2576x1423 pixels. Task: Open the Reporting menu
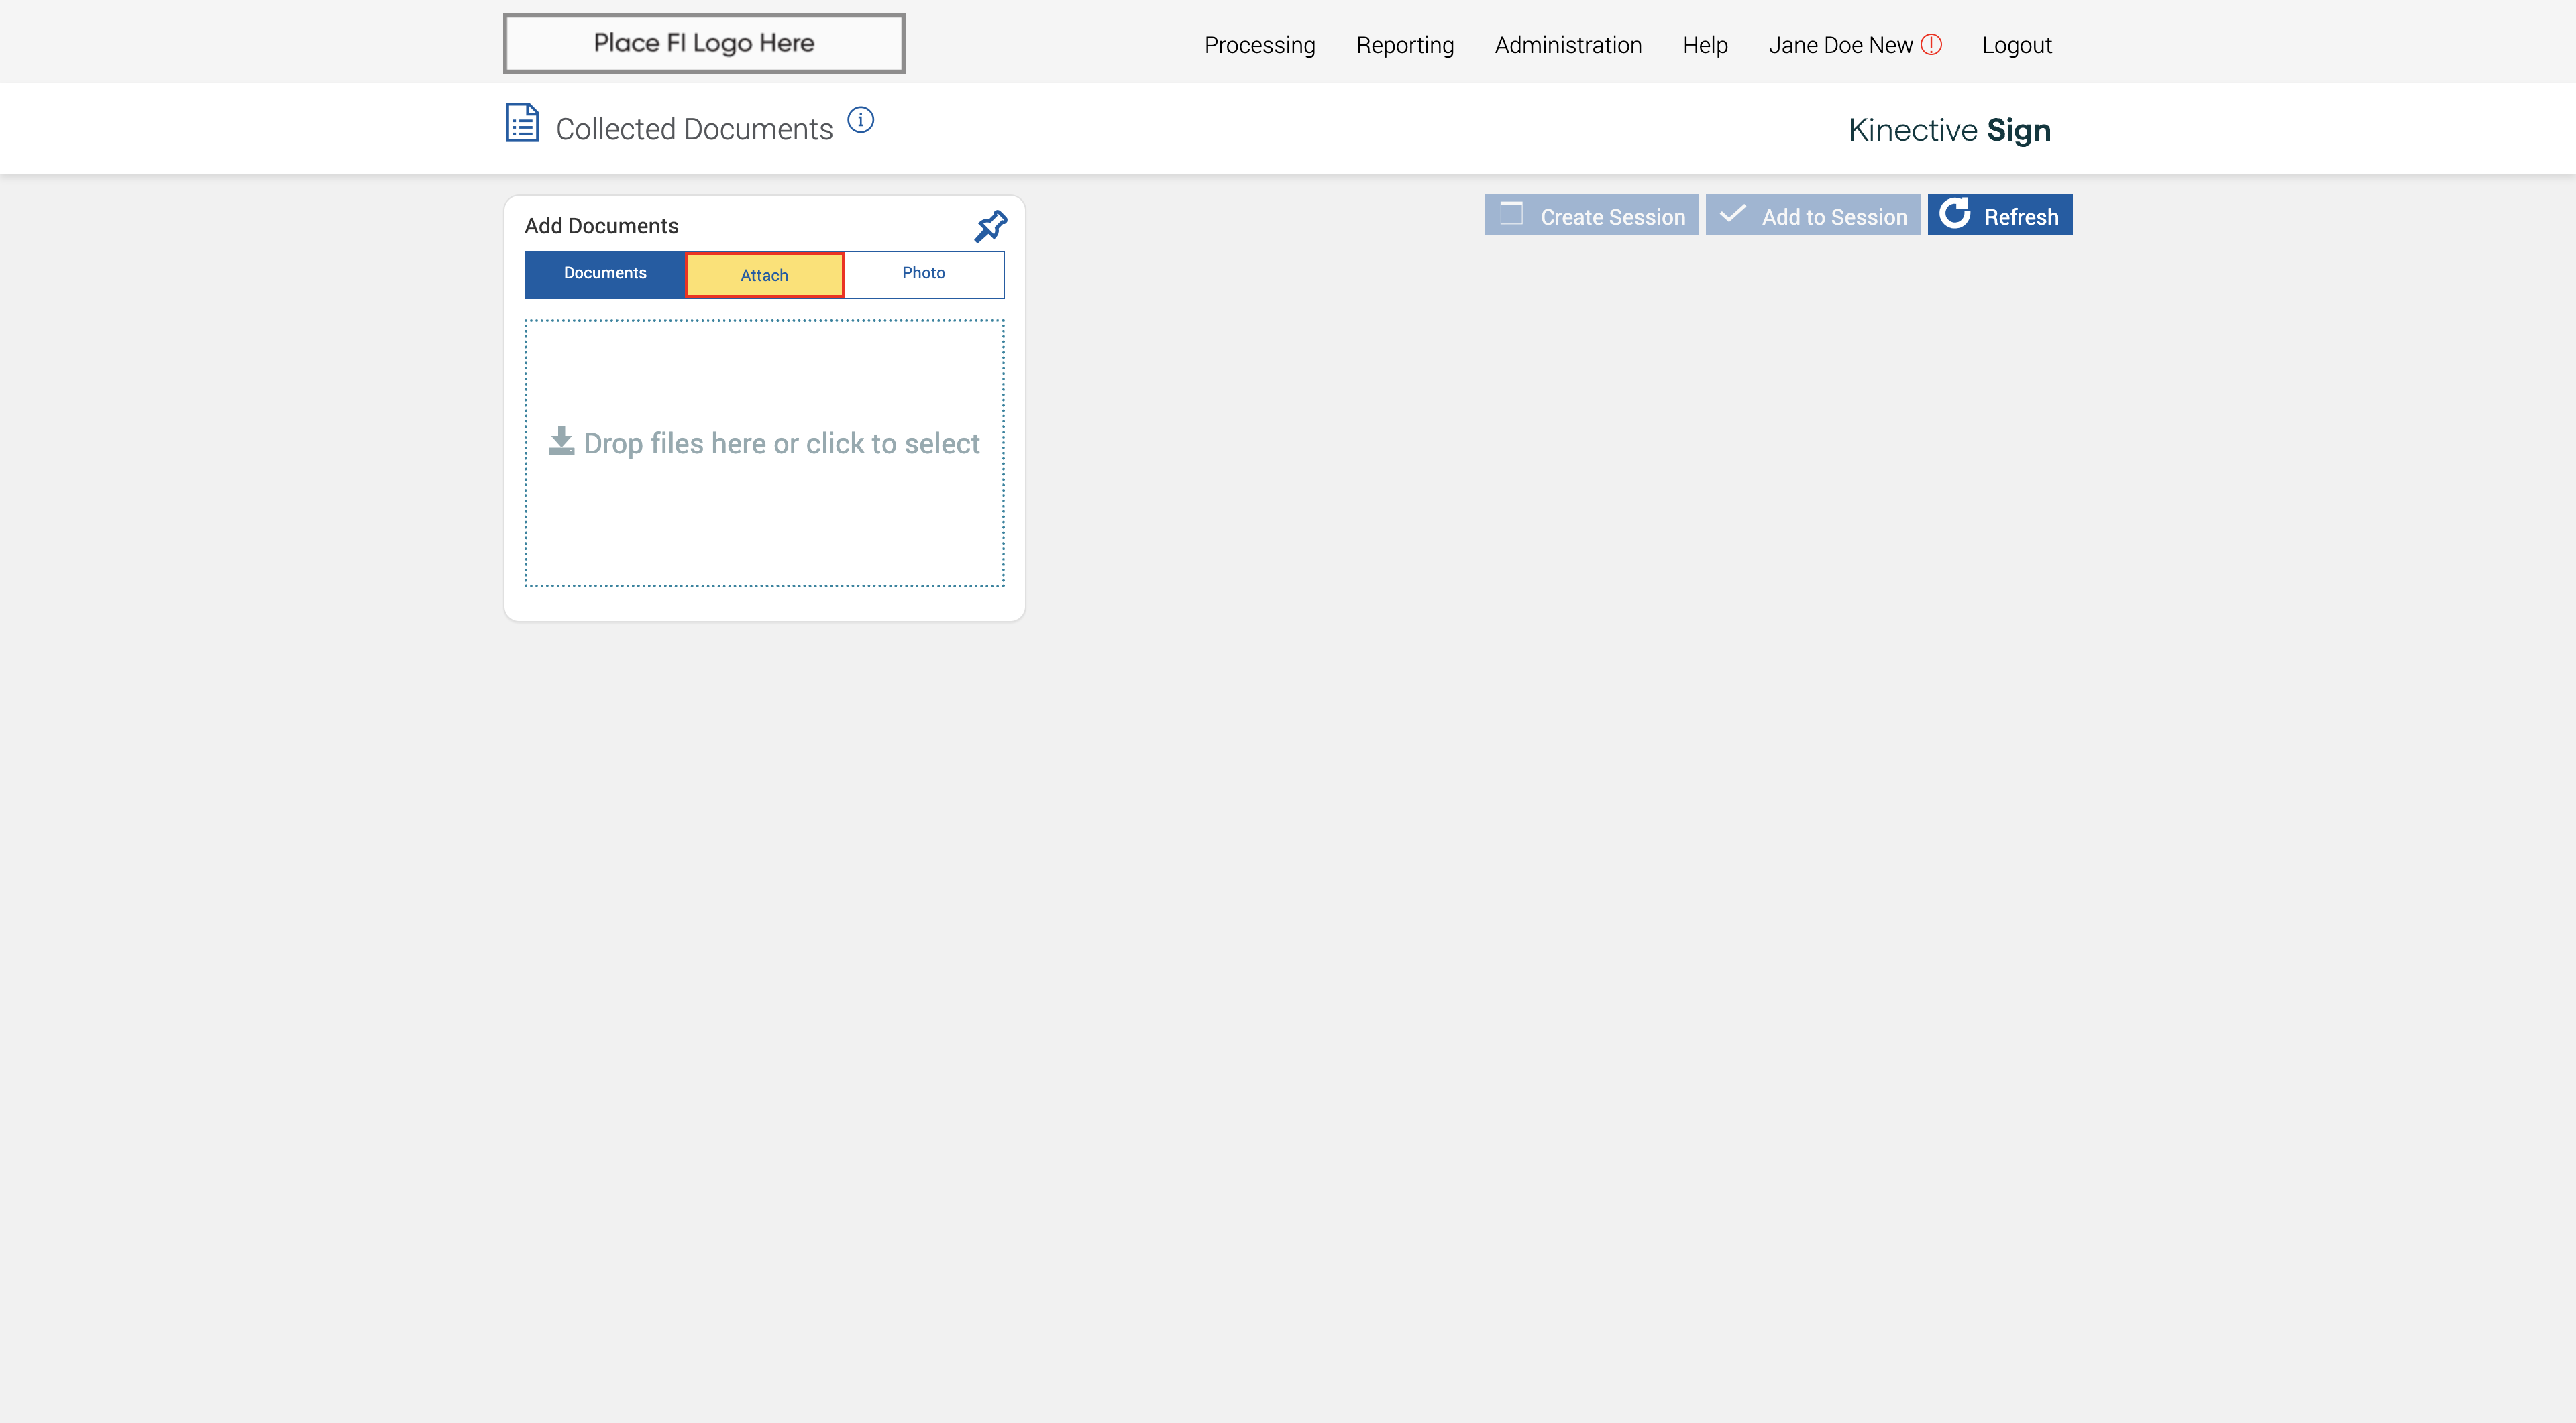(1404, 45)
